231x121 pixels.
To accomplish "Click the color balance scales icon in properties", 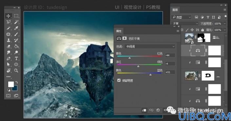I will [119, 38].
